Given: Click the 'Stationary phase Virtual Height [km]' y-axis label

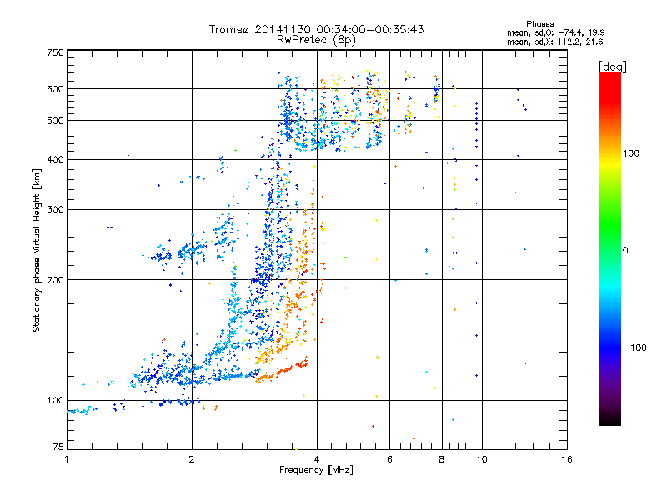Looking at the screenshot, I should point(37,250).
